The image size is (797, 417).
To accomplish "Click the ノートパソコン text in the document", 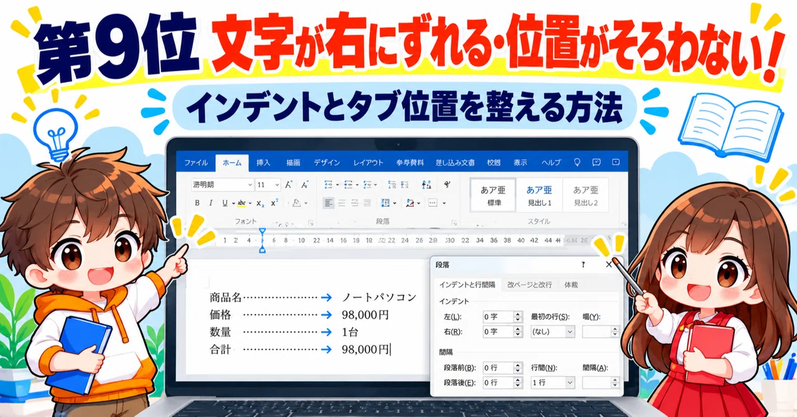I will (379, 298).
